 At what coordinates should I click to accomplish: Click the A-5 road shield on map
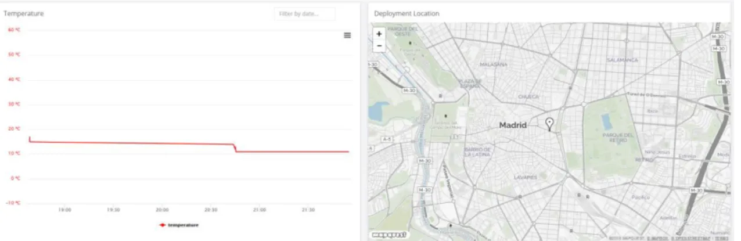click(387, 139)
